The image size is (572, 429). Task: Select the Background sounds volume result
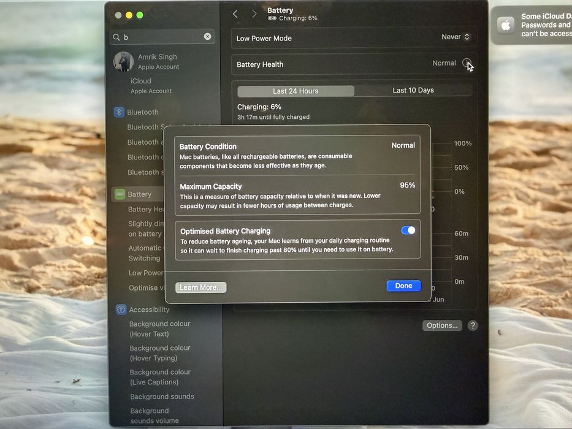(154, 416)
